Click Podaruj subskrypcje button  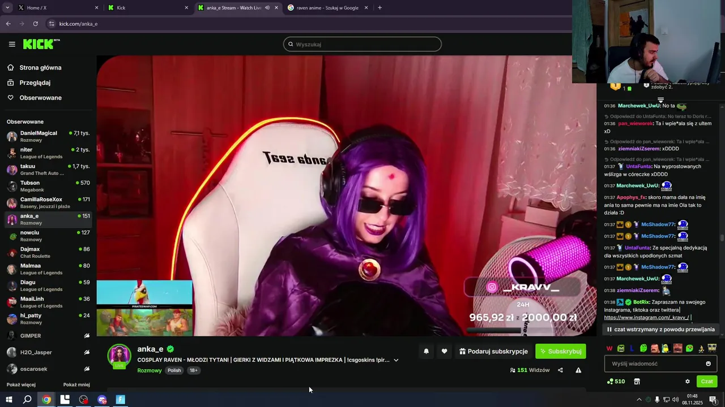click(492, 352)
